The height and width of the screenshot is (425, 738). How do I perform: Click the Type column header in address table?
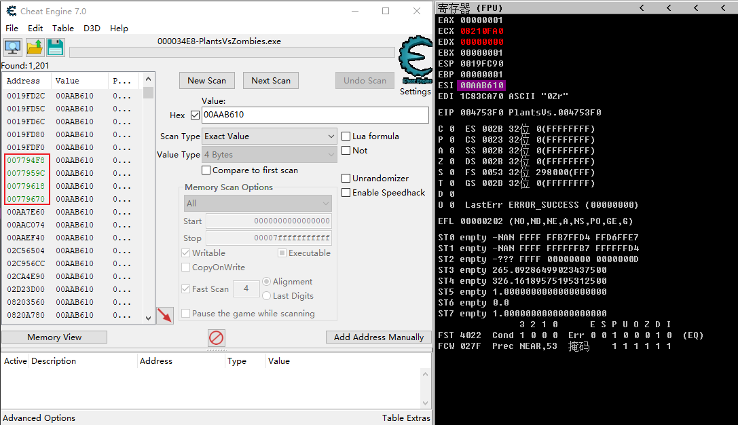click(244, 361)
